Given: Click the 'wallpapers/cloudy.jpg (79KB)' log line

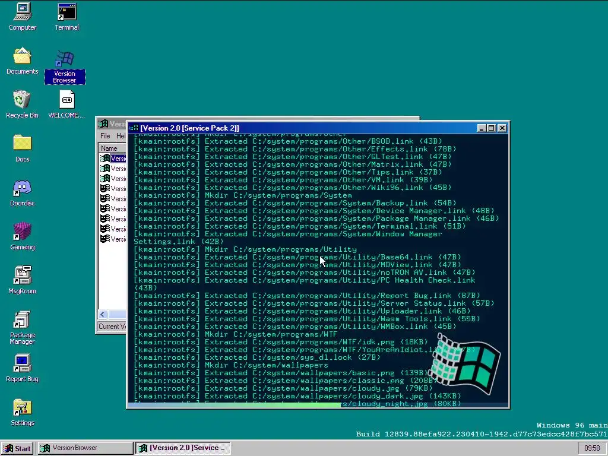Looking at the screenshot, I should [283, 388].
